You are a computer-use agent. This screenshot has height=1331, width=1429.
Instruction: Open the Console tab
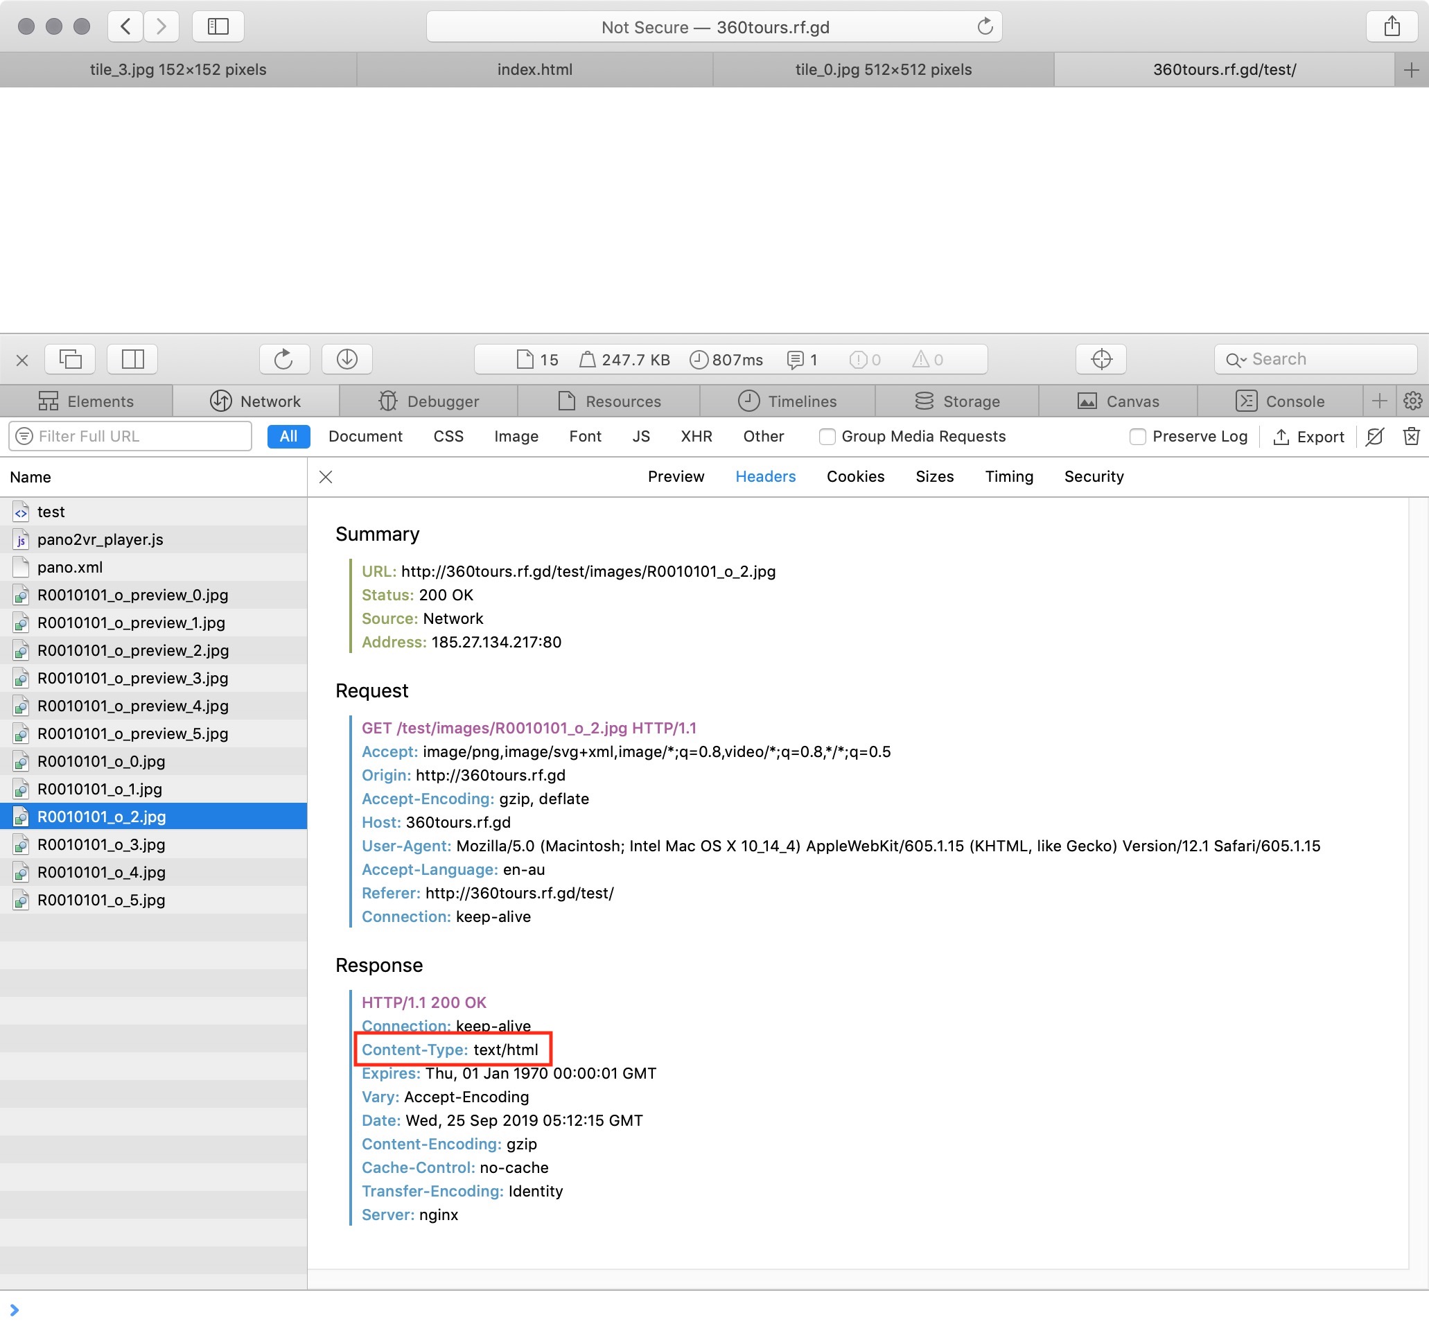point(1280,401)
